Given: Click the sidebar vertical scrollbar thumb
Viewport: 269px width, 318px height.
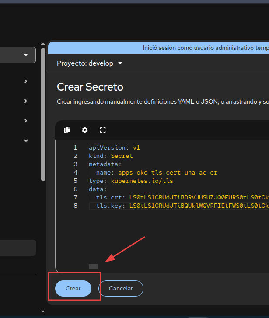Looking at the screenshot, I should coord(43,114).
